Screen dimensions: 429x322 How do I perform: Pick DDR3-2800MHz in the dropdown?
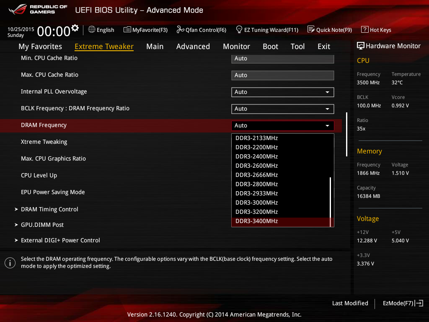[281, 184]
